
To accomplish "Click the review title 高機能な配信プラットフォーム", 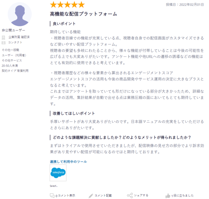I will [84, 14].
